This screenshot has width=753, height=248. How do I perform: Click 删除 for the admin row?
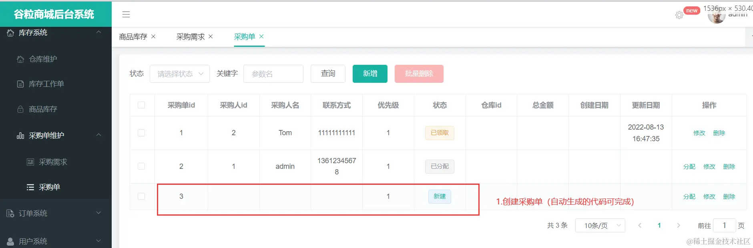[729, 166]
